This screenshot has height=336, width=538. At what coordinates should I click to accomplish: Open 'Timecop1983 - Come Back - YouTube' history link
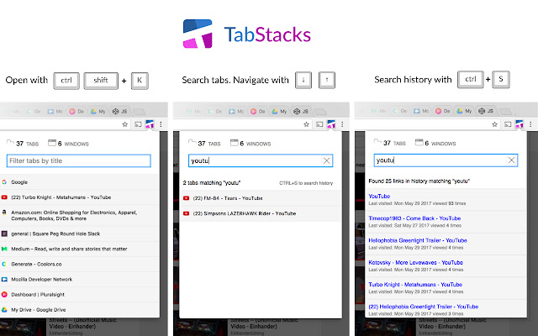tap(414, 218)
